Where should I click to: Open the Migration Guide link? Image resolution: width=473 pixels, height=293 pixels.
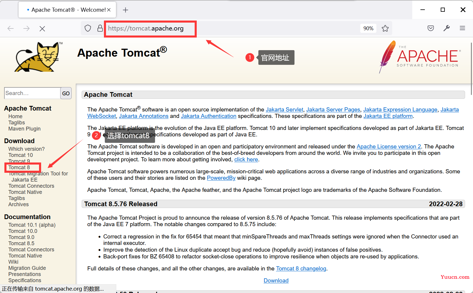(27, 268)
